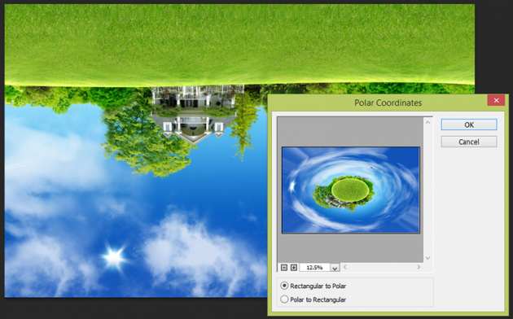Click the preview's scroll-up arrow
513x319 pixels.
click(x=427, y=122)
